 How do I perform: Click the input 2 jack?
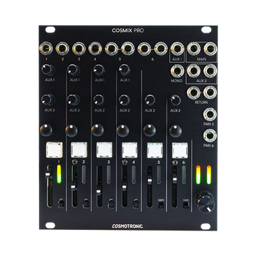[x=63, y=49]
